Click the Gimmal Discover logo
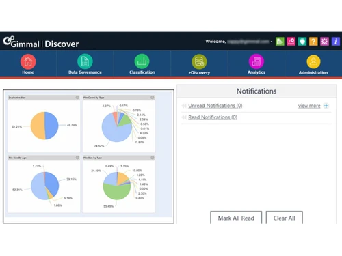 click(41, 42)
